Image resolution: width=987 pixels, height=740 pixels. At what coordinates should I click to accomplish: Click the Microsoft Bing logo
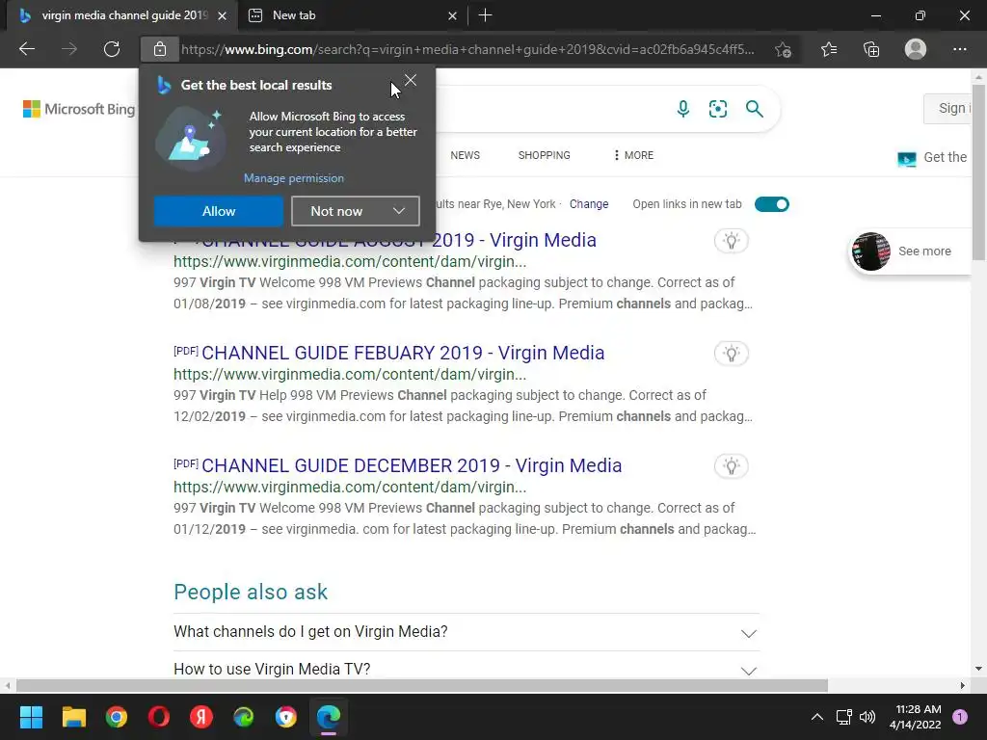point(79,109)
